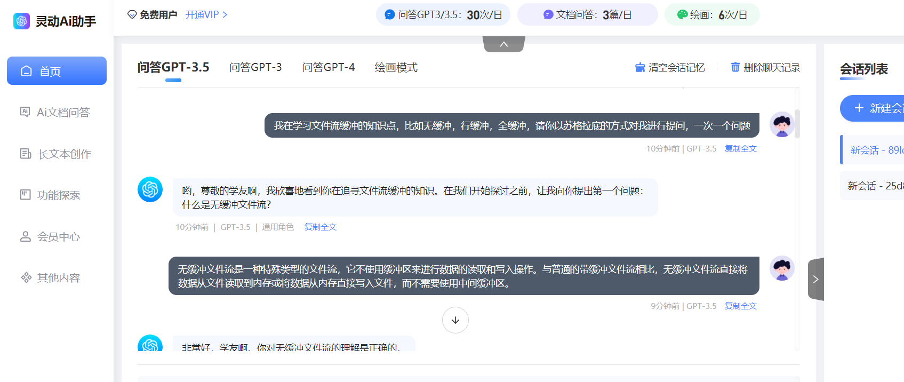
Task: Click 新建会话 button
Action: pos(872,108)
